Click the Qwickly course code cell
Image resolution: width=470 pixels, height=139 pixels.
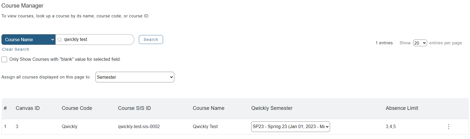(70, 127)
